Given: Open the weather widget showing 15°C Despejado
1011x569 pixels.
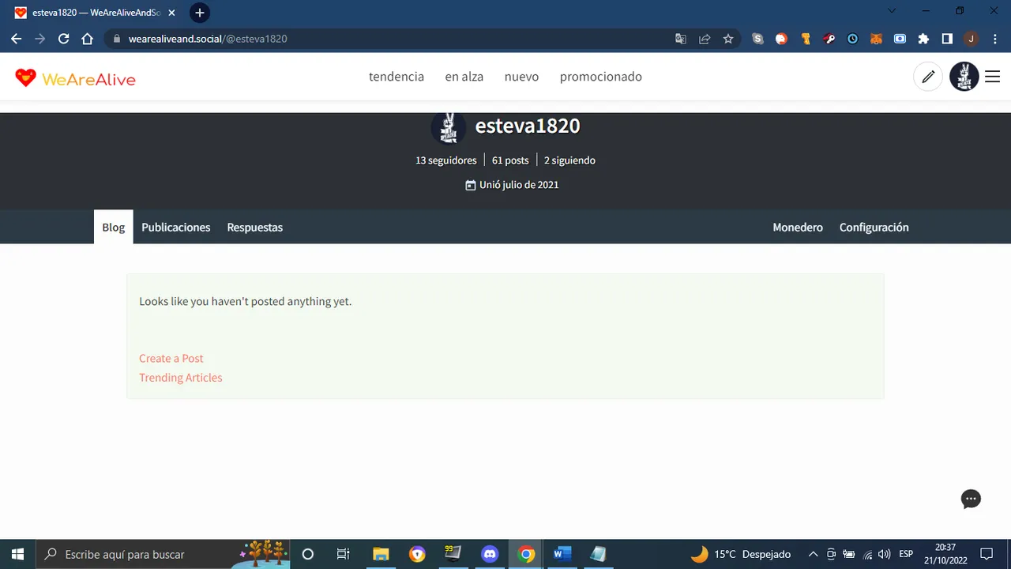Looking at the screenshot, I should (740, 554).
